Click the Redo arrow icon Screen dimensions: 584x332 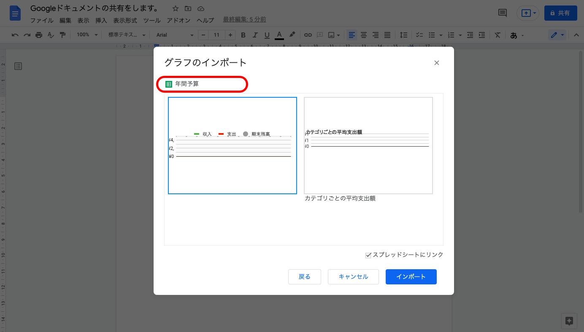[27, 35]
